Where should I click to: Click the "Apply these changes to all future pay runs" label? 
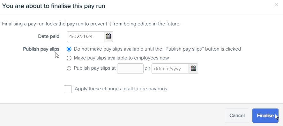tap(121, 89)
